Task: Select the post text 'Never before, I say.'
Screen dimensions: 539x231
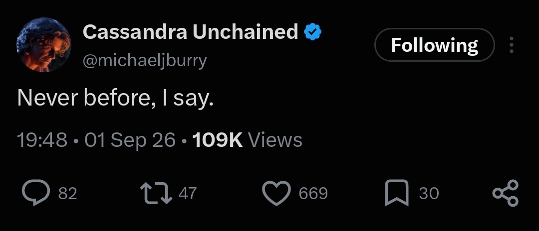Action: 115,98
